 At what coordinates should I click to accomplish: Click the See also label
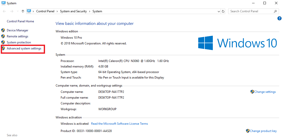12,135
